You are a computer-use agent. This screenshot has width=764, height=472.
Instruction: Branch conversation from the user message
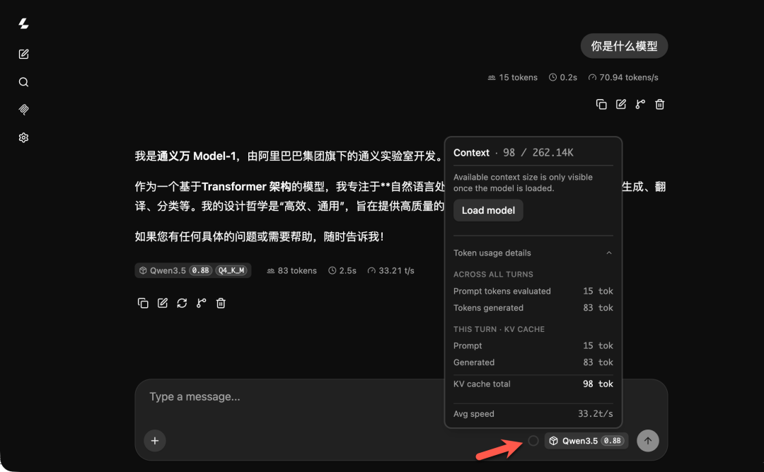click(x=640, y=104)
